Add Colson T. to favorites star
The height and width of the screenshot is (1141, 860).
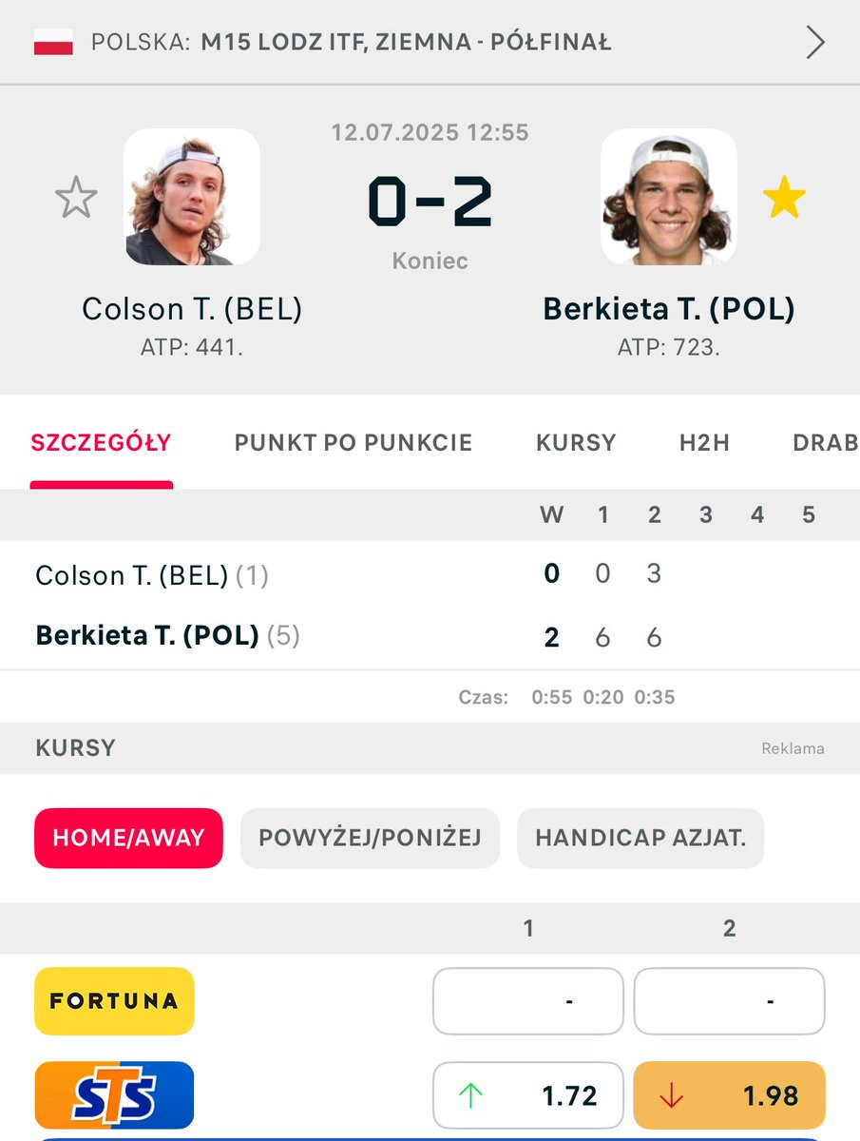[76, 199]
